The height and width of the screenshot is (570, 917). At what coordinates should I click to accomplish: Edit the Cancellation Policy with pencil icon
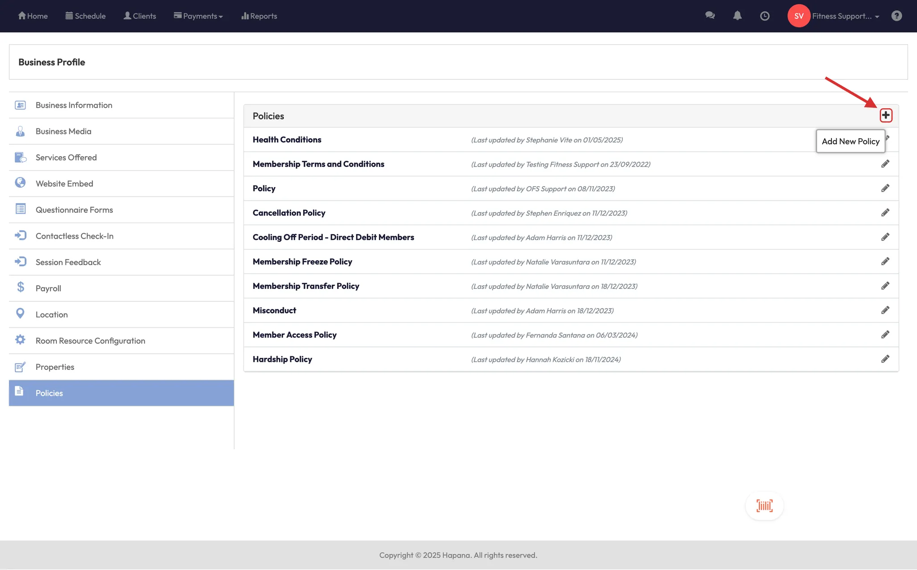click(x=885, y=213)
